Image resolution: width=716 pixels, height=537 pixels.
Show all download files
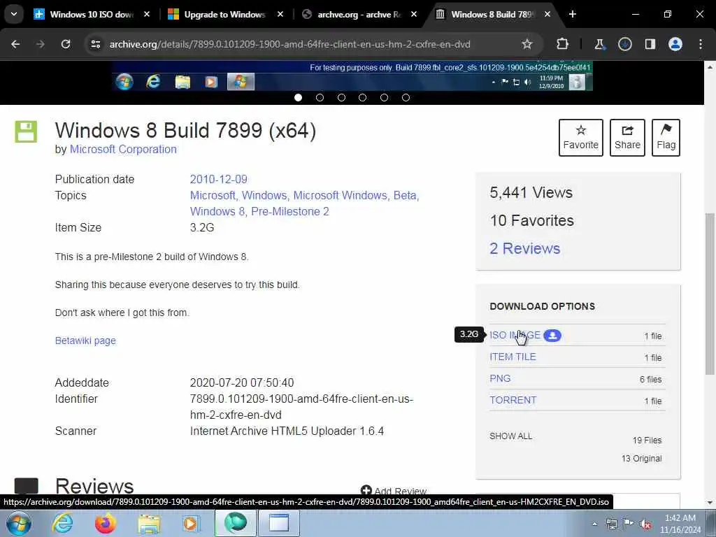pyautogui.click(x=510, y=436)
